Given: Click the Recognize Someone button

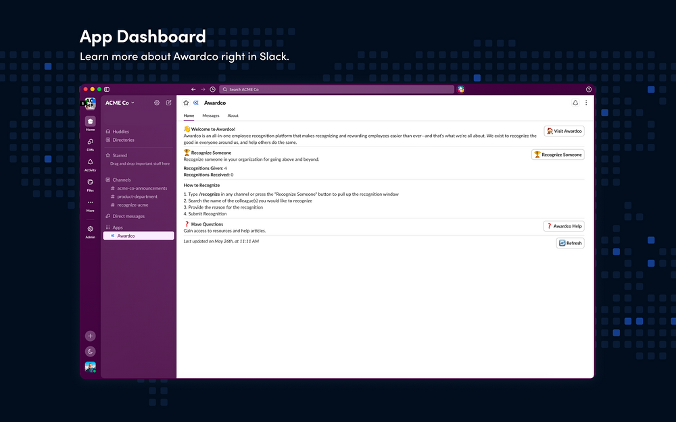Looking at the screenshot, I should click(558, 155).
